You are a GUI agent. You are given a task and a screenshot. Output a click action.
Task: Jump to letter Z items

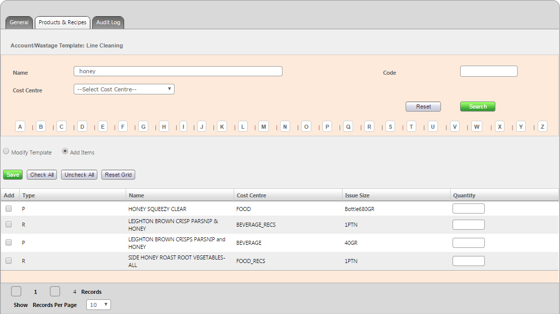(x=542, y=127)
